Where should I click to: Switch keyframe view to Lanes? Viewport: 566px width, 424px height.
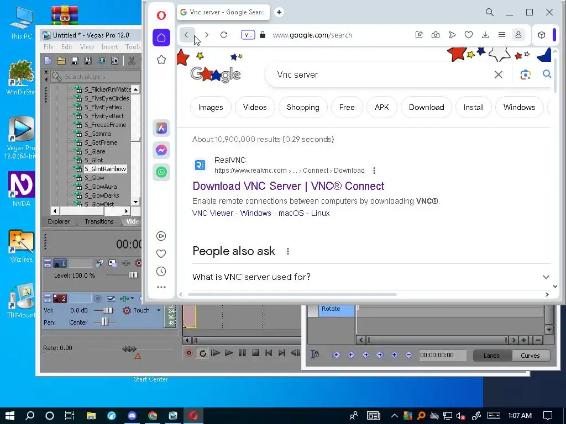pos(492,356)
